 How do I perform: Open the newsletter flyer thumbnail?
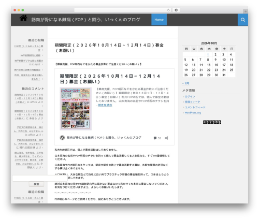point(76,109)
